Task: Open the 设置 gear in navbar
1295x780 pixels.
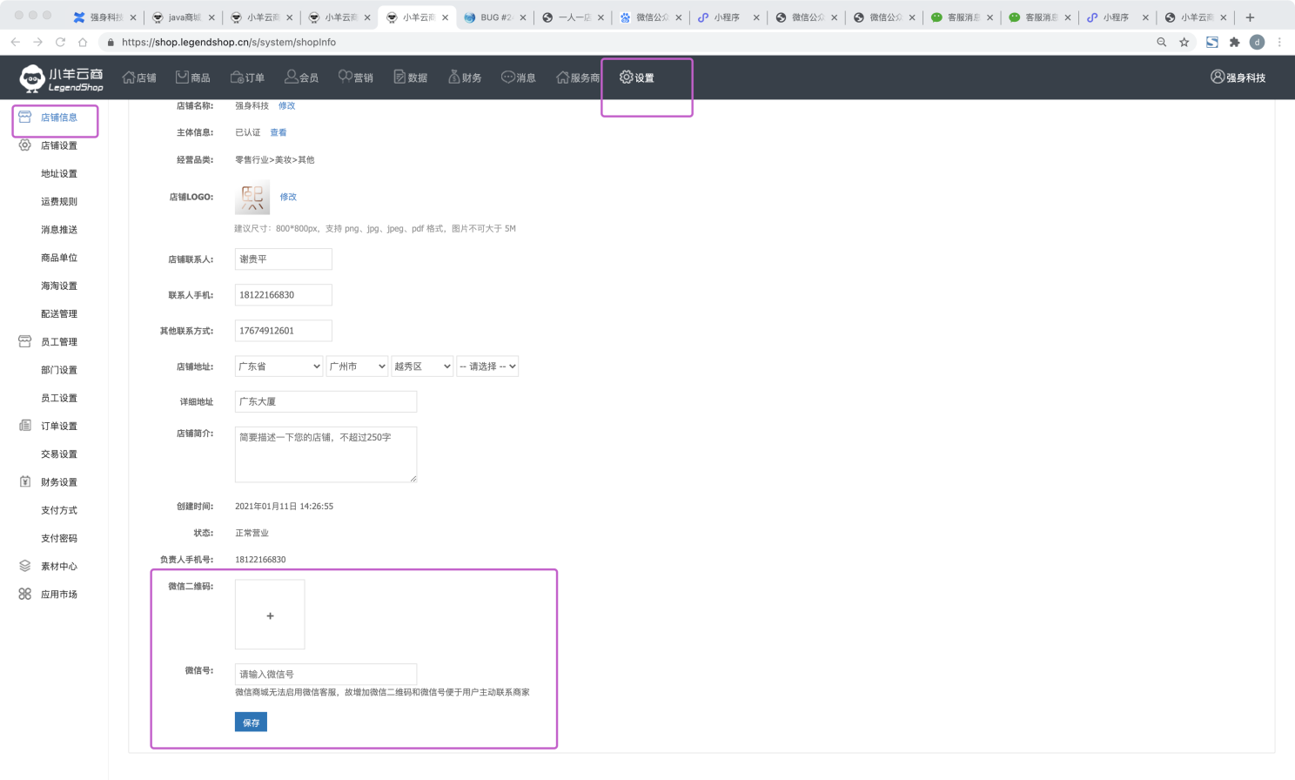Action: (627, 77)
